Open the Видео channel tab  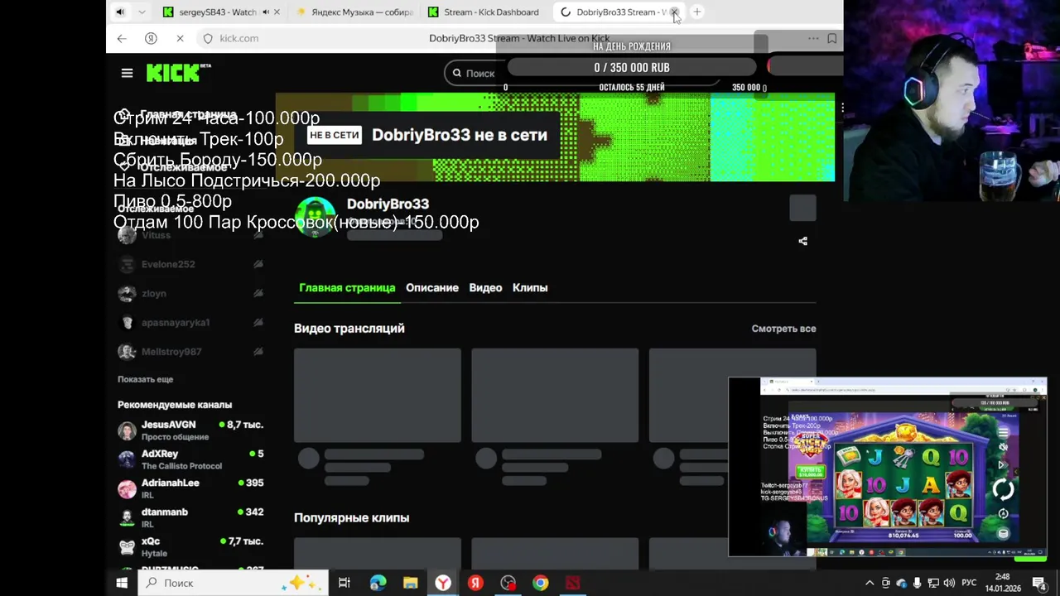[485, 287]
